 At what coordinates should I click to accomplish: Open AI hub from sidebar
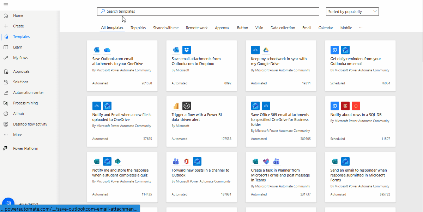point(18,114)
